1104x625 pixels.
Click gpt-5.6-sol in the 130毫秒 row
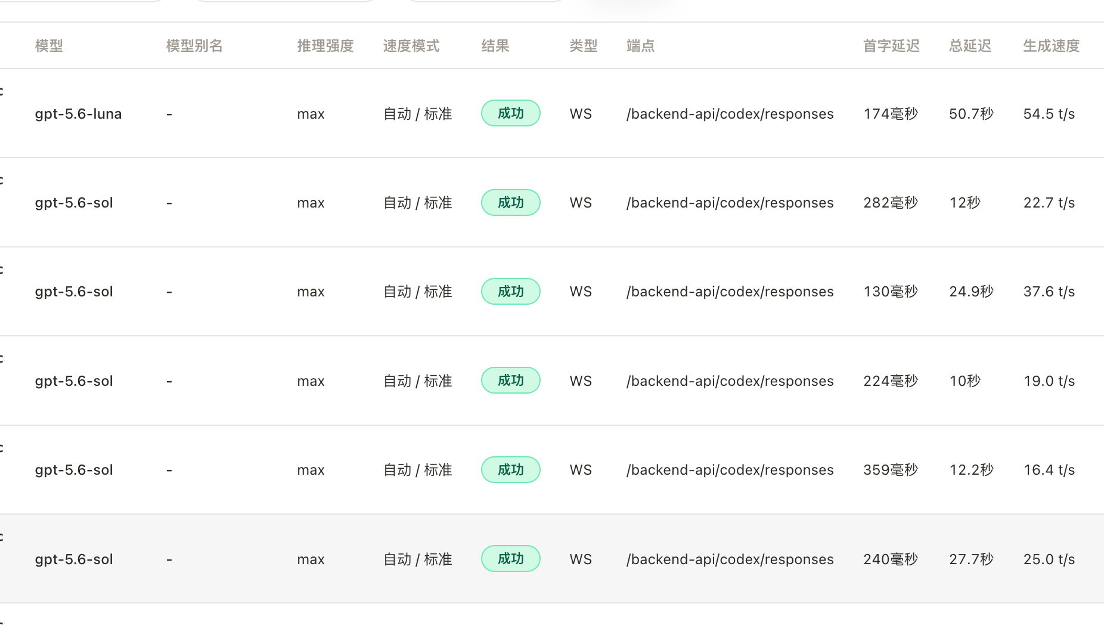point(74,292)
